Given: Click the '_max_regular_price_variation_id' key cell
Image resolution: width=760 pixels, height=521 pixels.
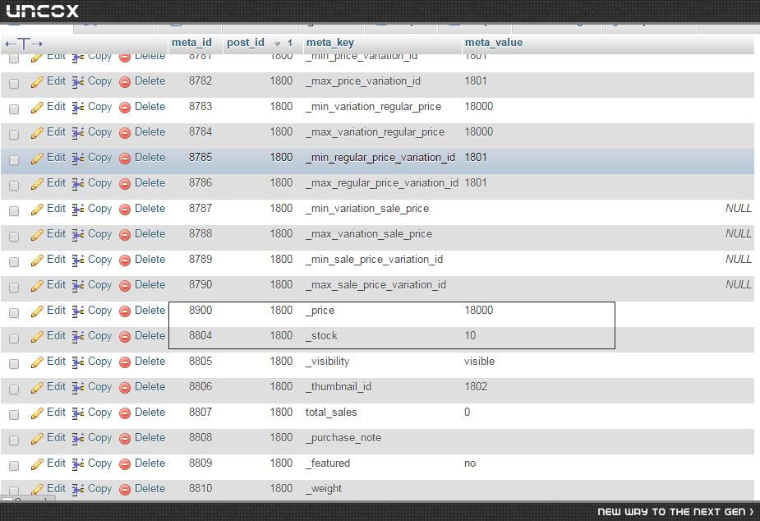Looking at the screenshot, I should click(x=381, y=183).
